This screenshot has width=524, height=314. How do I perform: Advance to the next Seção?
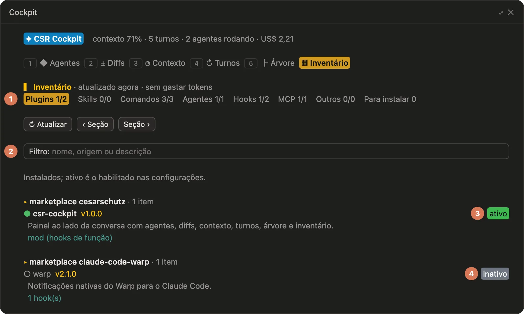coord(137,124)
